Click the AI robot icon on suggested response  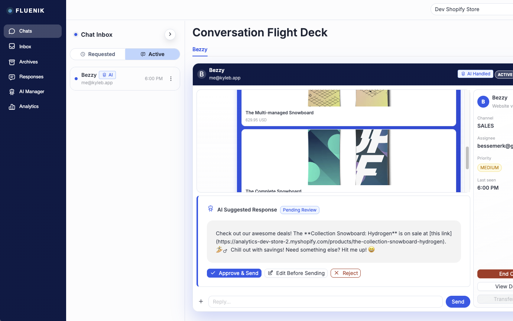pos(211,209)
